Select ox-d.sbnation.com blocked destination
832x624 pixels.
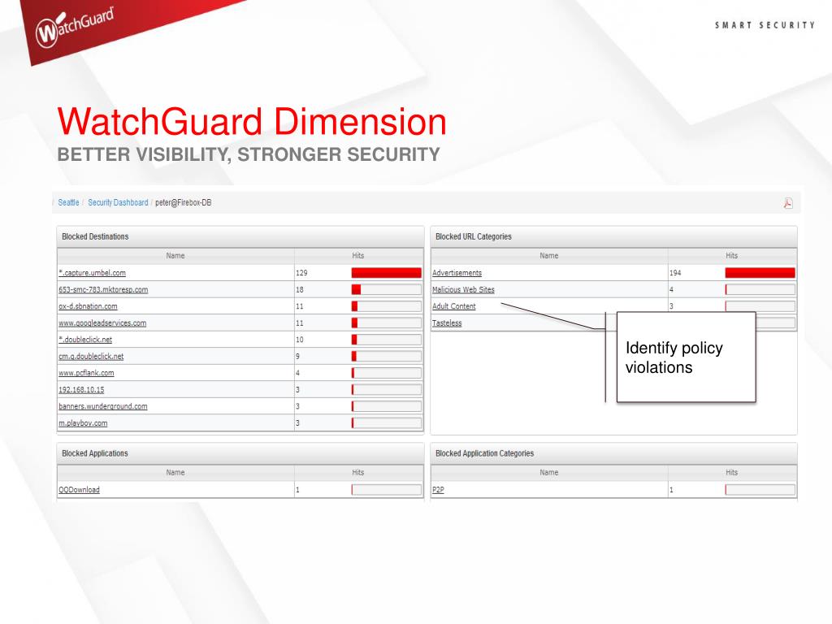(x=88, y=306)
